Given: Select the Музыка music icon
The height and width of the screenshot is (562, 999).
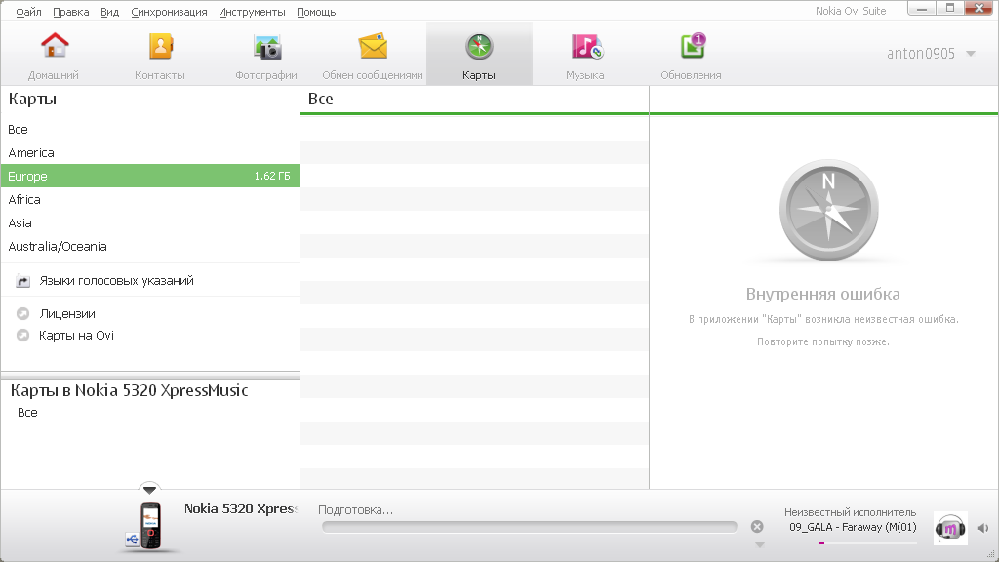Looking at the screenshot, I should (x=585, y=47).
